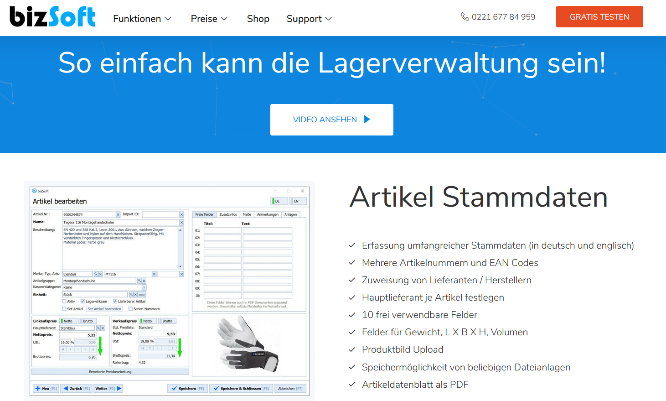
Task: Click the glove product image thumbnail
Action: pyautogui.click(x=248, y=344)
